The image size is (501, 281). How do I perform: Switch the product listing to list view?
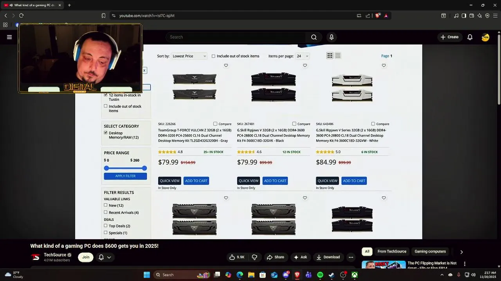pyautogui.click(x=338, y=56)
